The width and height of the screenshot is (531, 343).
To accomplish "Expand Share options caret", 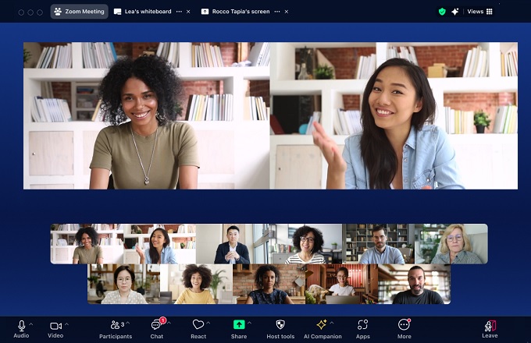I will (250, 323).
